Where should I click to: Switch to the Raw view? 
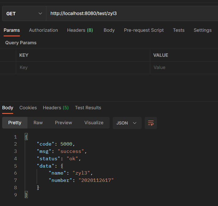(x=38, y=123)
